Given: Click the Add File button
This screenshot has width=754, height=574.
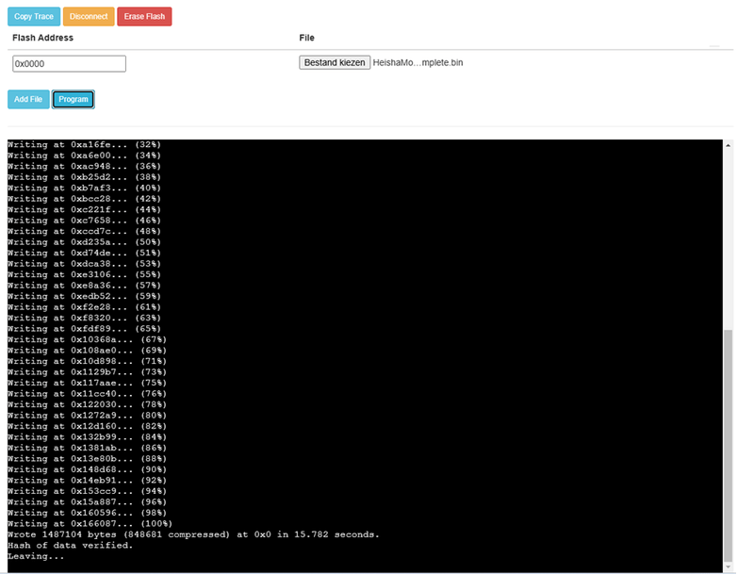Looking at the screenshot, I should coord(28,100).
